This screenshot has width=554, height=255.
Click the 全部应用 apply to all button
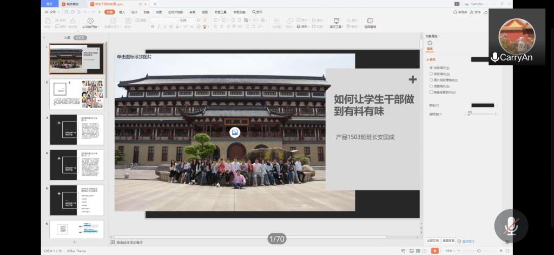pos(433,240)
